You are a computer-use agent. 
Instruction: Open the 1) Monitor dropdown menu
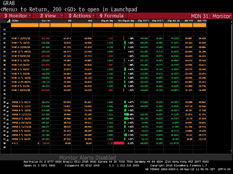(x=16, y=16)
